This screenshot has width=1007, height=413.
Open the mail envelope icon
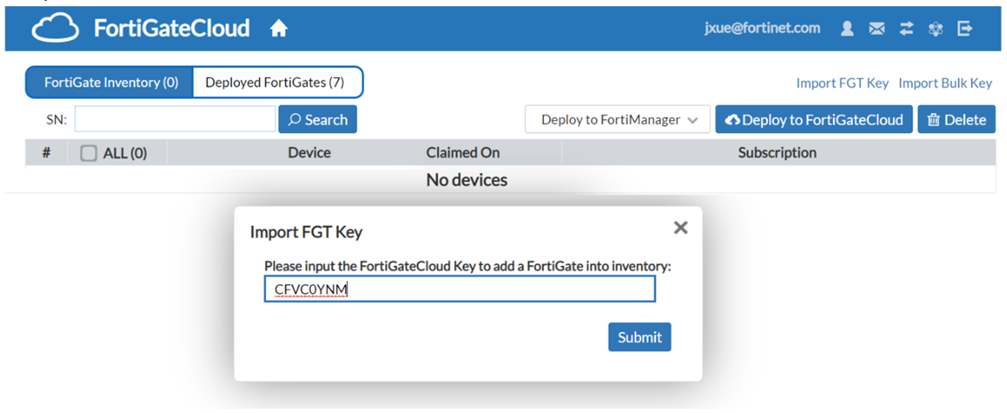(x=877, y=29)
